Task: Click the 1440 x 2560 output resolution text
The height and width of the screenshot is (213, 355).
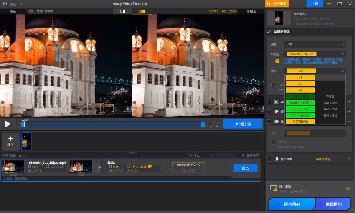Action: click(139, 167)
